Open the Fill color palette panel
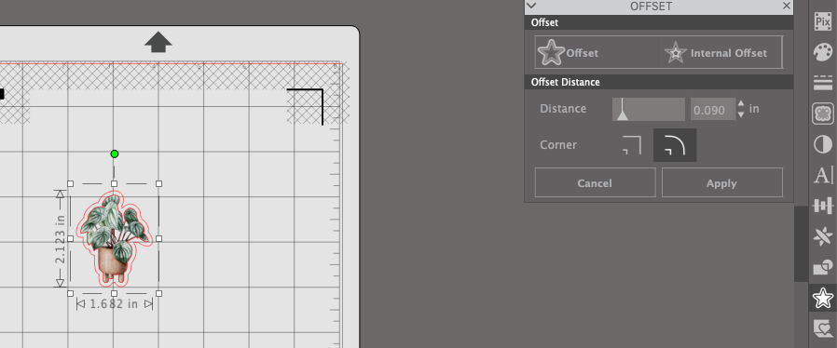 823,52
